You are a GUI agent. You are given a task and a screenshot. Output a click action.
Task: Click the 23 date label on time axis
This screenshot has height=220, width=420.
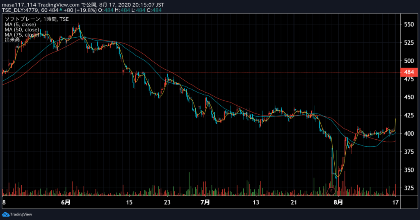coord(167,202)
